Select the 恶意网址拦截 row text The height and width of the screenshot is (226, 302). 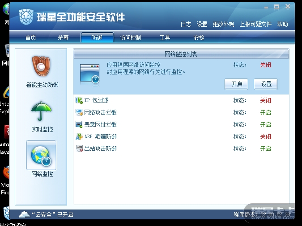(x=100, y=124)
